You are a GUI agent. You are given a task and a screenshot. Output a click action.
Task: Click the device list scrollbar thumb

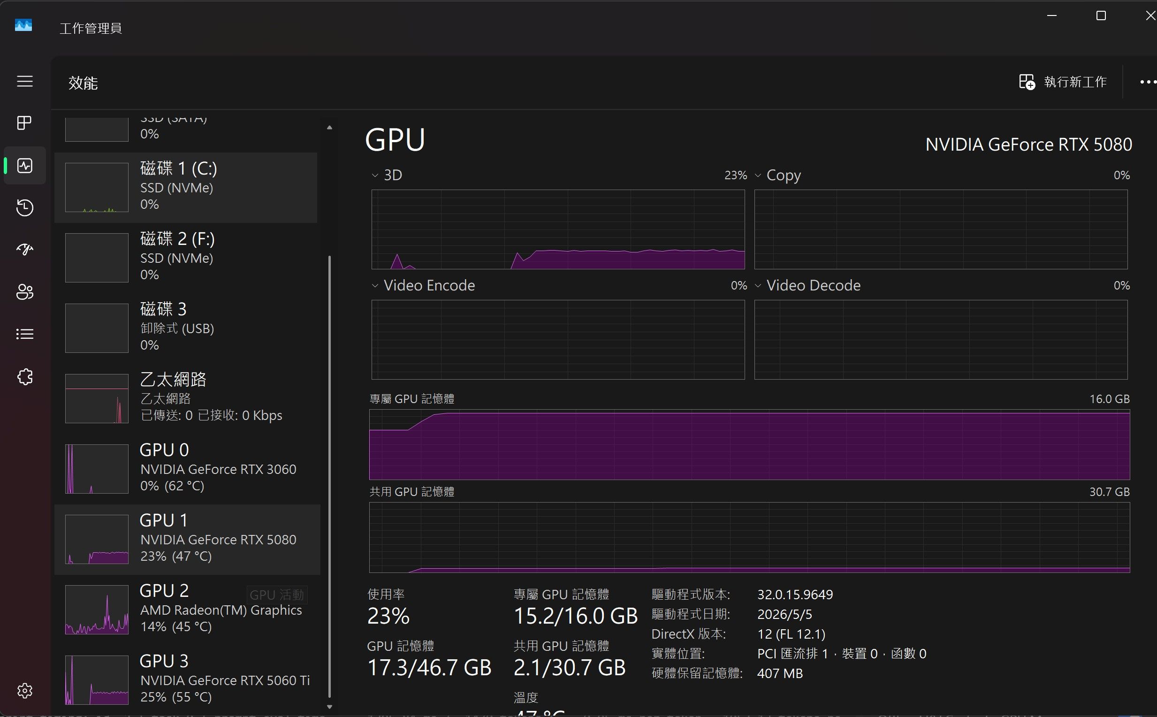coord(329,477)
